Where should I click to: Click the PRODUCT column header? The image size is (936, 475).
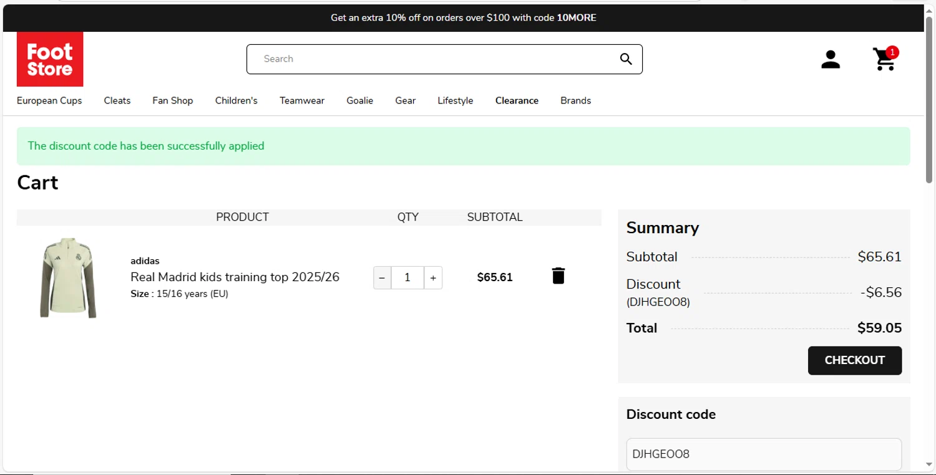point(242,217)
